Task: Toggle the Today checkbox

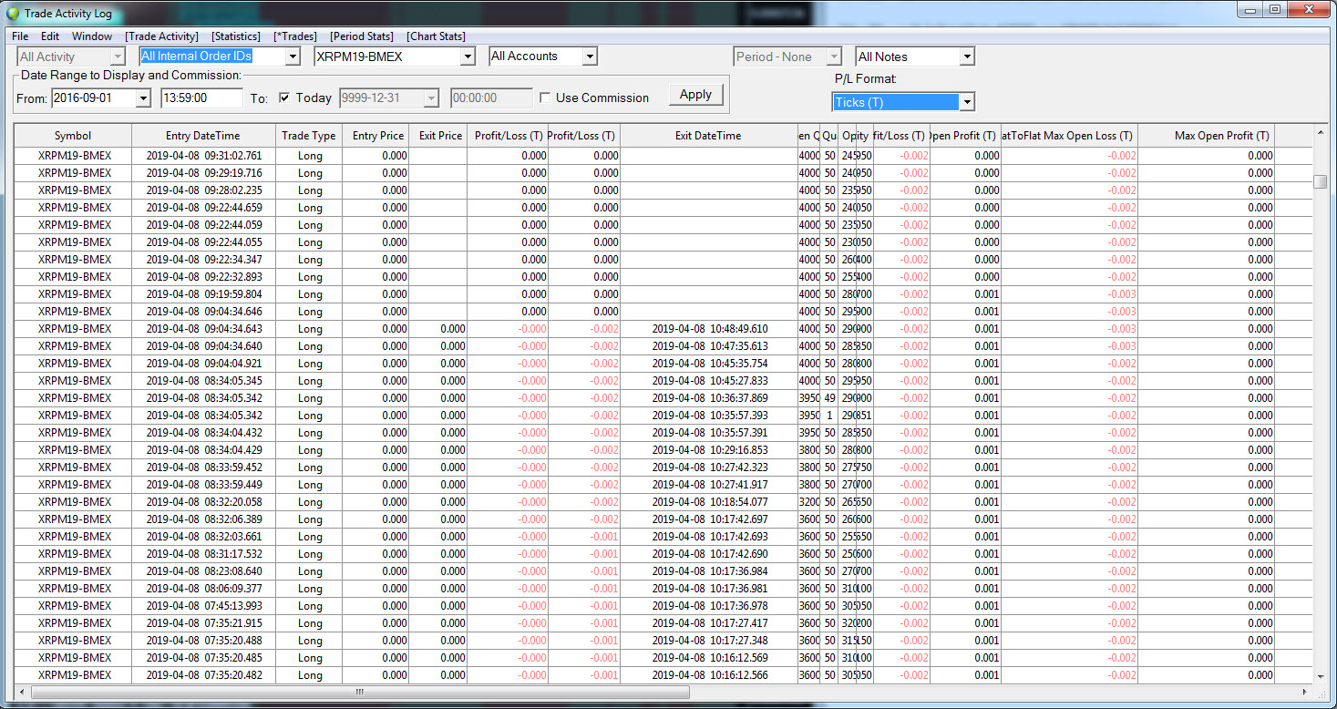Action: [x=284, y=98]
